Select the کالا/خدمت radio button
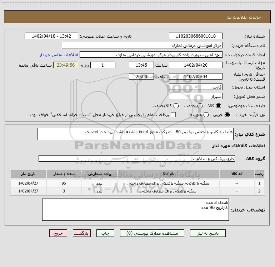275x267 pixels. click(176, 106)
